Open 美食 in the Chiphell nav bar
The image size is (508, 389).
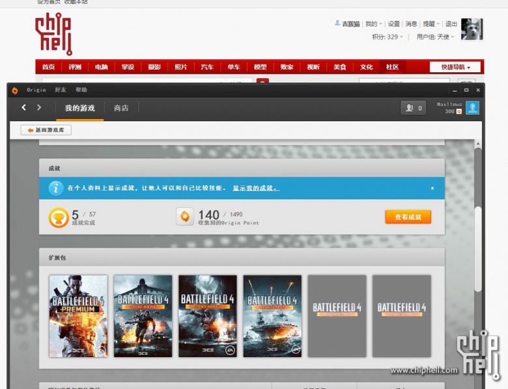[340, 67]
